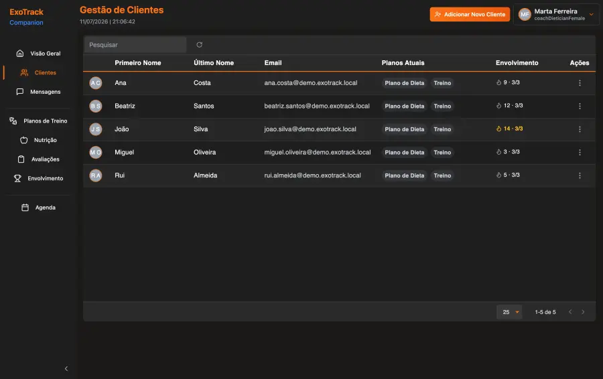
Task: Collapse the sidebar with the chevron
Action: [x=66, y=369]
